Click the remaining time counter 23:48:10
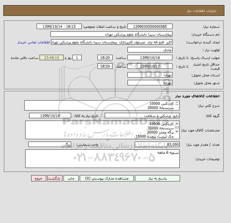Image resolution: width=231 pixels, height=223 pixels. (52, 58)
